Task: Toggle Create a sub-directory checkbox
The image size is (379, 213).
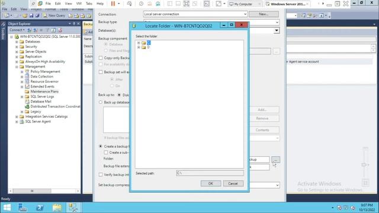Action: (x=106, y=153)
